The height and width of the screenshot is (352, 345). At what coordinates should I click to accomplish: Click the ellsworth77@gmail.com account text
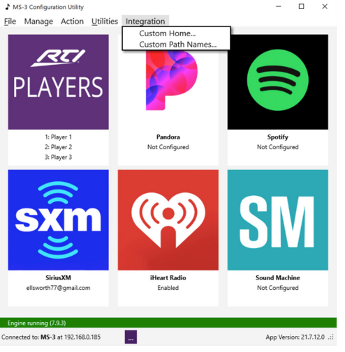click(58, 288)
